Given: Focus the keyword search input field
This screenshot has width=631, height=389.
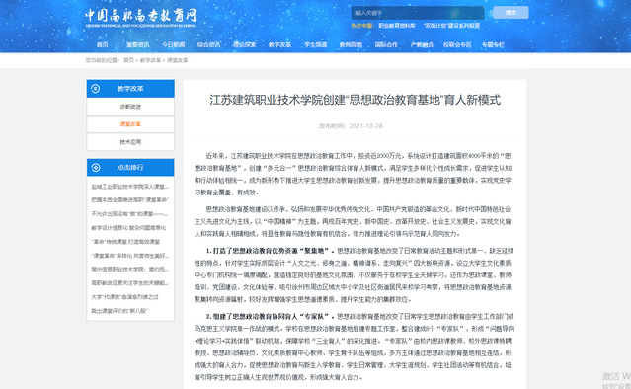Looking at the screenshot, I should 418,13.
